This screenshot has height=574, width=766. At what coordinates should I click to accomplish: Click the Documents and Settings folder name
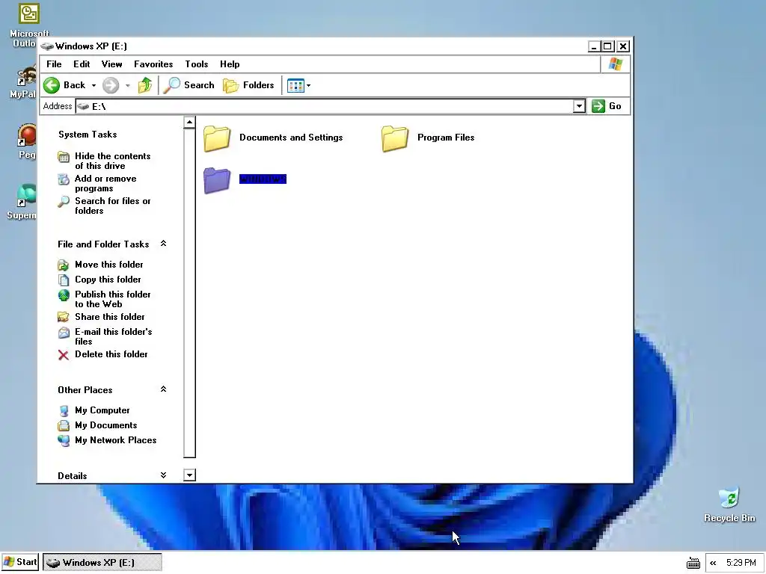click(291, 138)
